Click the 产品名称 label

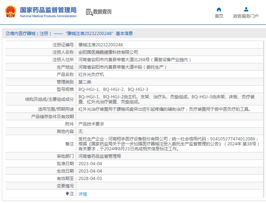click(x=65, y=75)
